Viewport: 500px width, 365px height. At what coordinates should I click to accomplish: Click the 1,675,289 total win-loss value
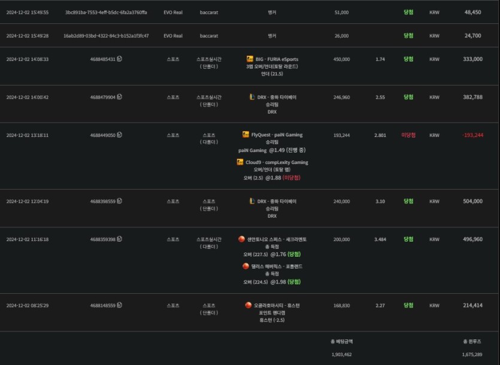(x=472, y=354)
